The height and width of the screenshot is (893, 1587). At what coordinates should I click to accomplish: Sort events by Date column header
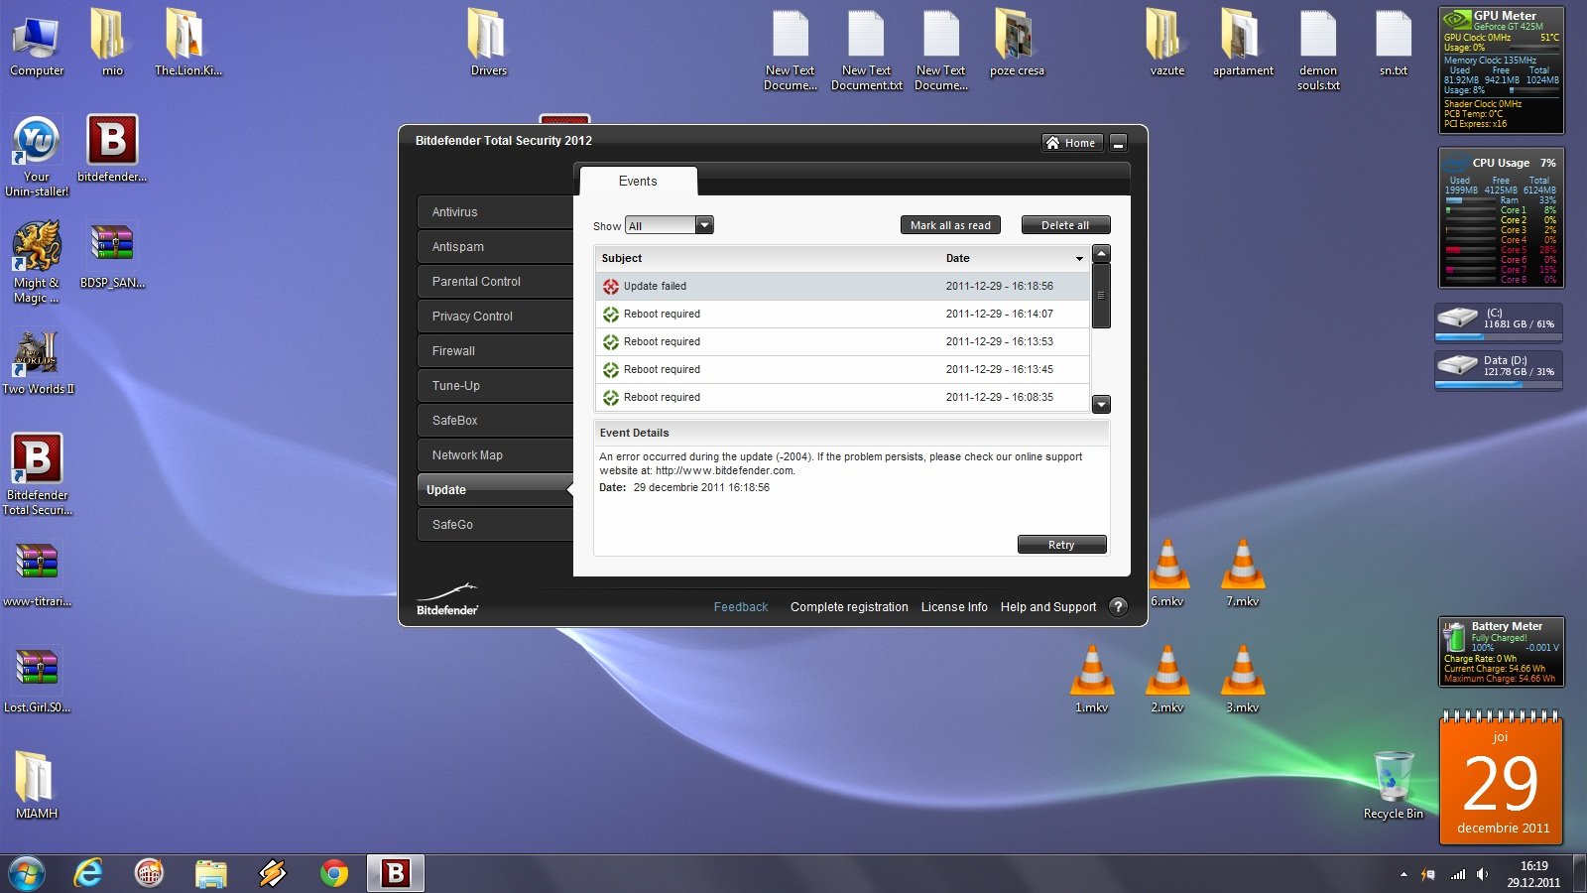pos(1014,258)
